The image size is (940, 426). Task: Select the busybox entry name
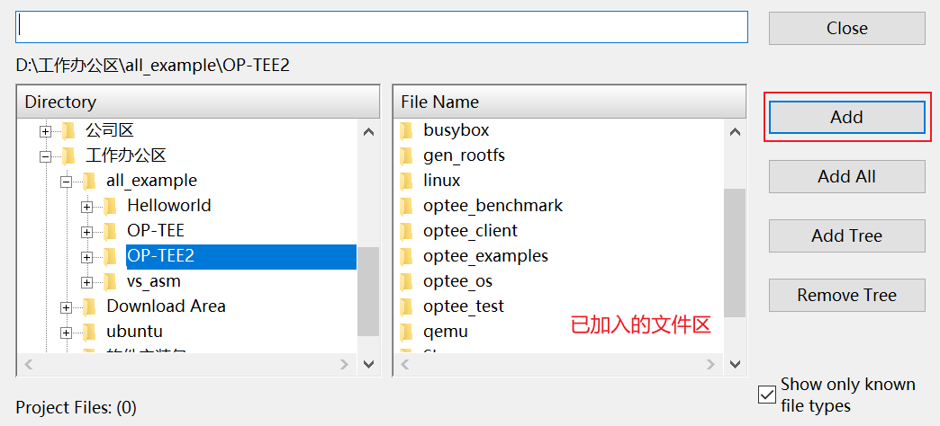point(456,129)
